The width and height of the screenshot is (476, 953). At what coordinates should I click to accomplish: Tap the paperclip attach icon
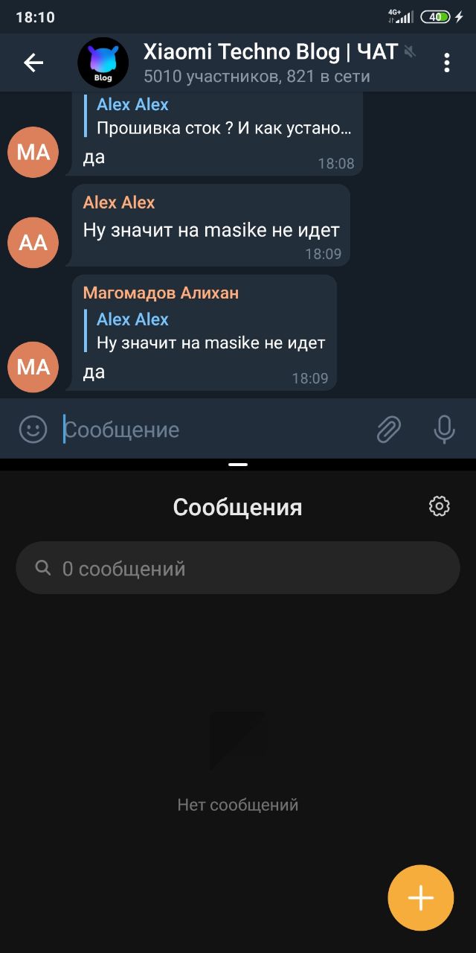pos(388,429)
